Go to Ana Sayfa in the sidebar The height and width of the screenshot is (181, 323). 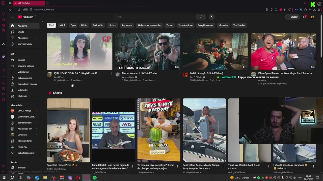(24, 26)
